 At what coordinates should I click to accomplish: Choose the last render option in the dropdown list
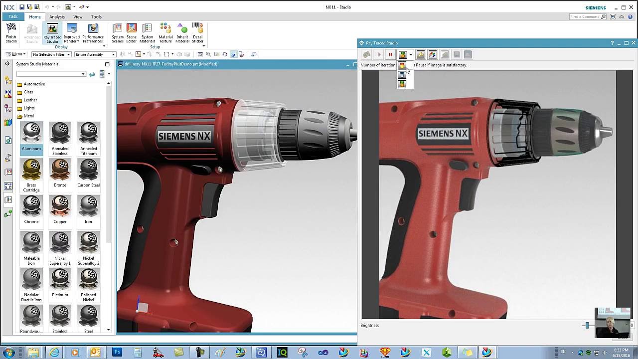click(402, 84)
